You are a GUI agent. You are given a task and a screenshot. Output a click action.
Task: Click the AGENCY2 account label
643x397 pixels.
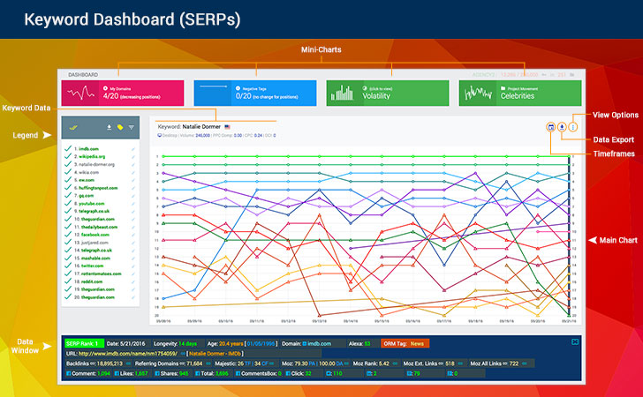[483, 75]
